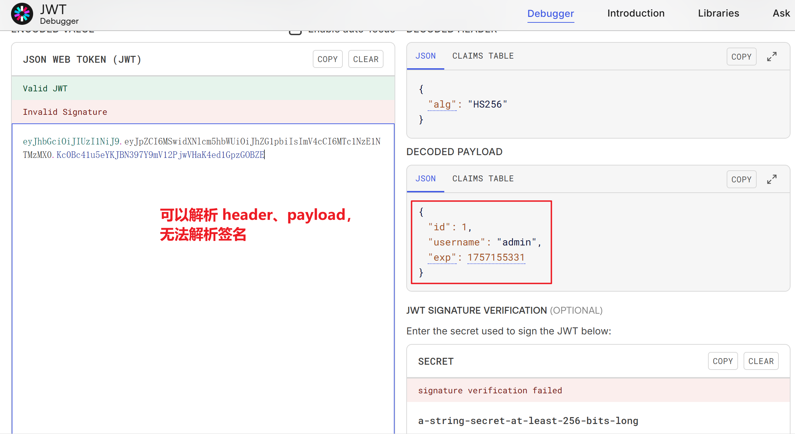This screenshot has width=795, height=434.
Task: Select JSON tab in decoded payload
Action: (425, 179)
